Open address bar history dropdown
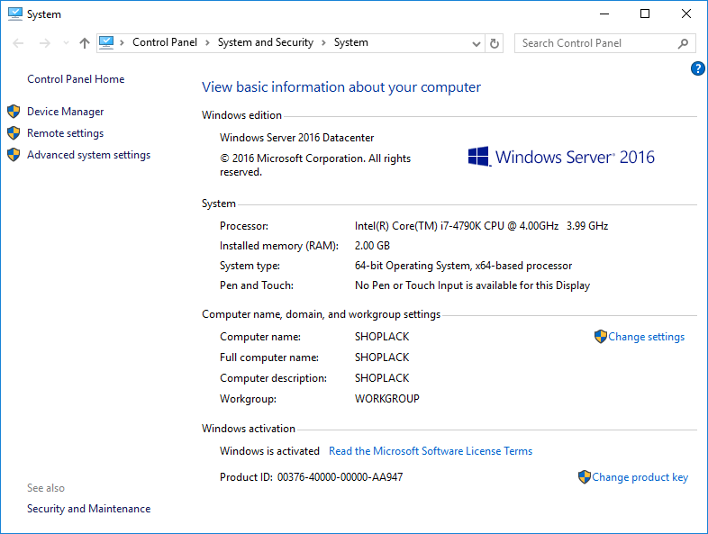This screenshot has width=708, height=534. coord(476,44)
